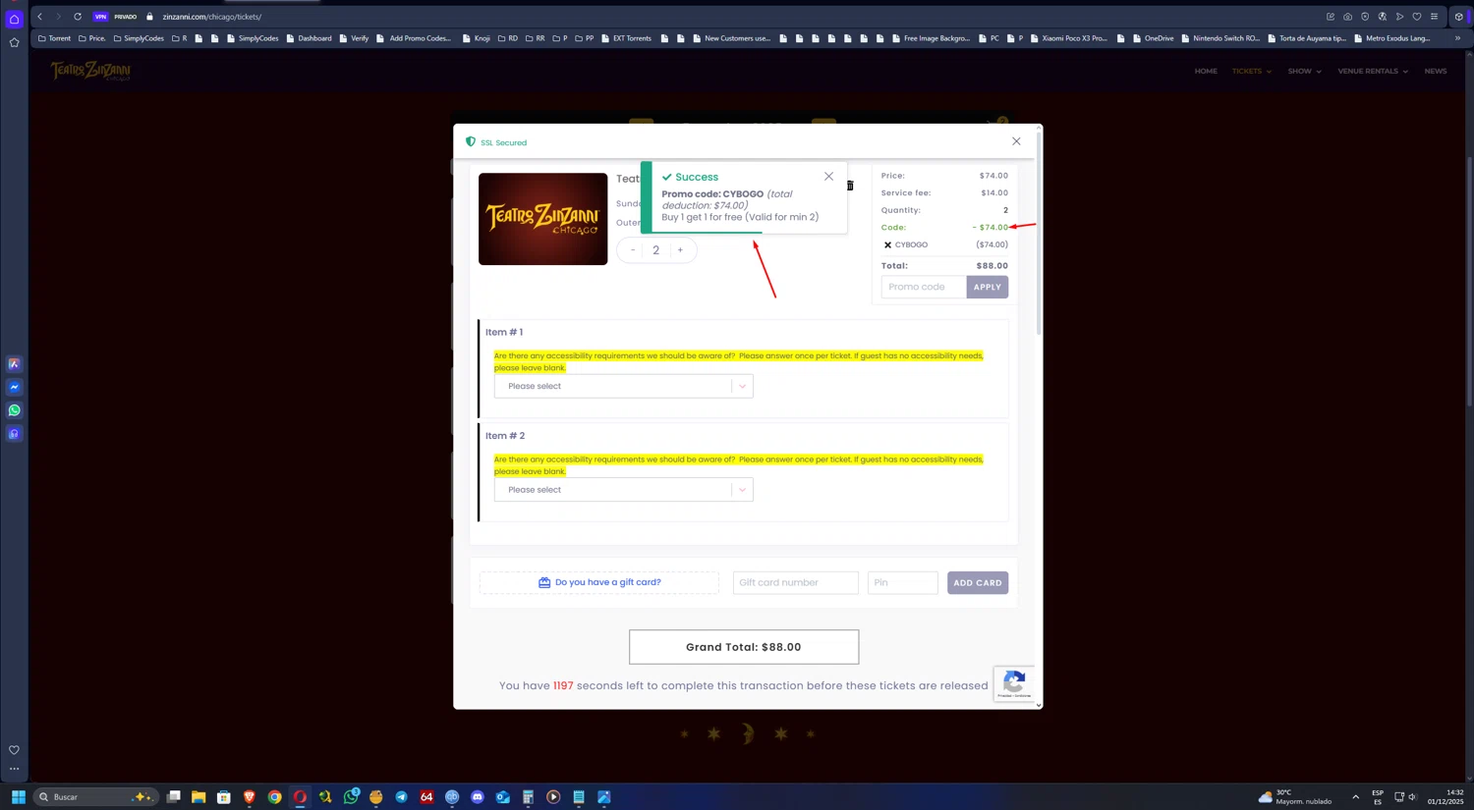Open sidebar heart icon at bottom
This screenshot has width=1474, height=810.
pos(14,750)
